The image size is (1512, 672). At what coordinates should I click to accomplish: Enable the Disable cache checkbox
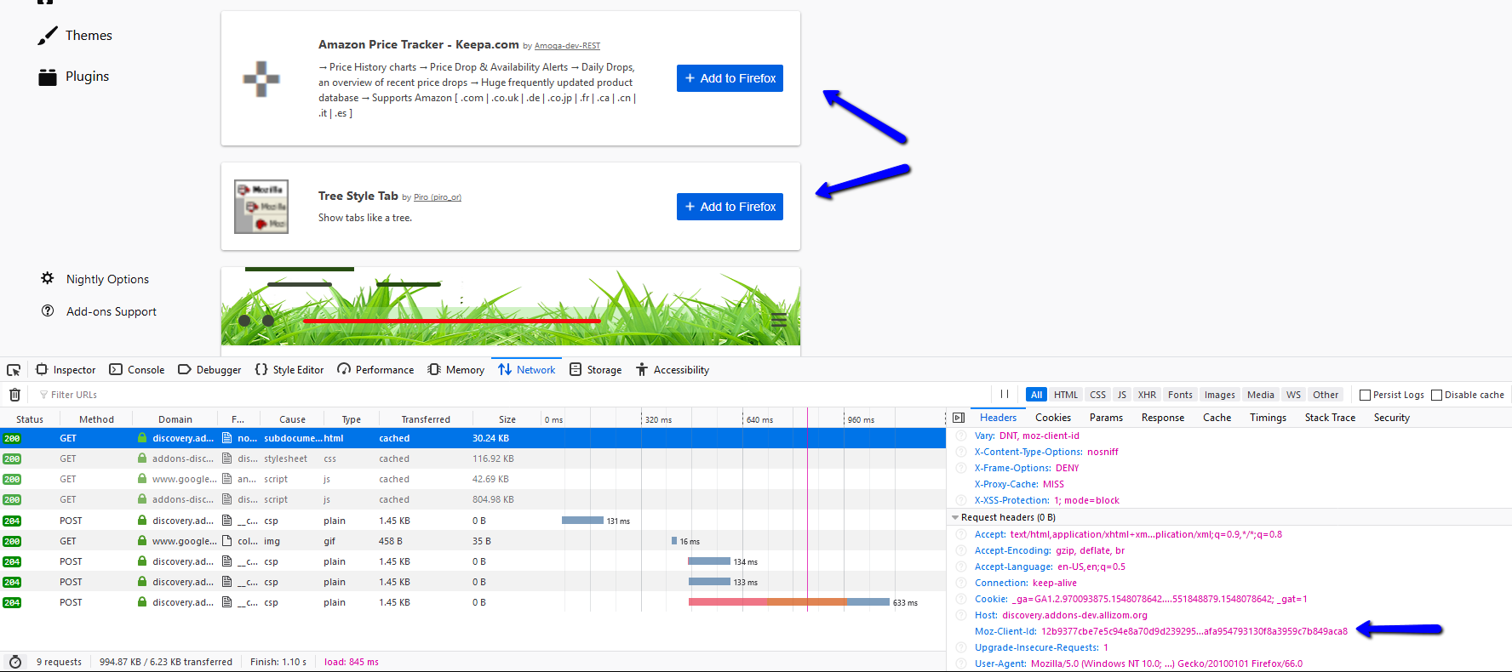[x=1437, y=395]
